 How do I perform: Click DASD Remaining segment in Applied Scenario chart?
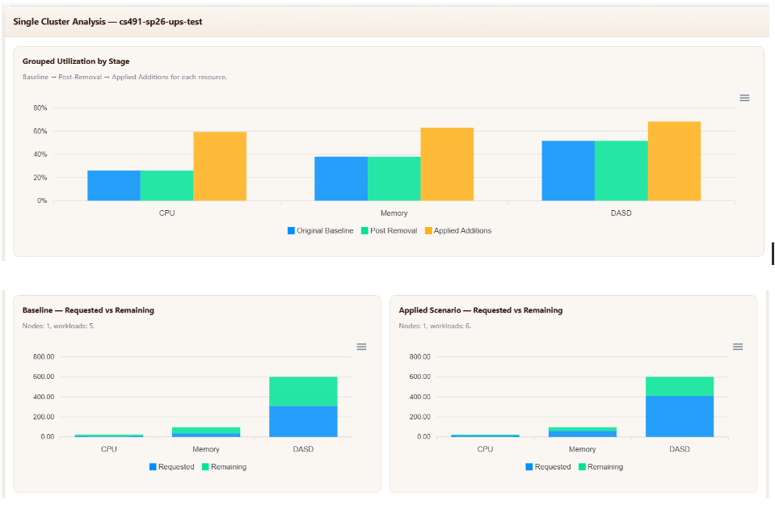[x=680, y=386]
